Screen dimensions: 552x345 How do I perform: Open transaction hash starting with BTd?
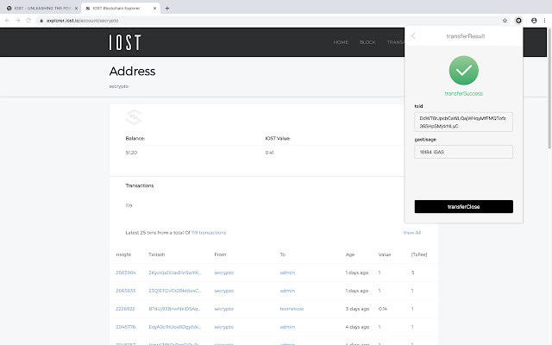(x=174, y=309)
